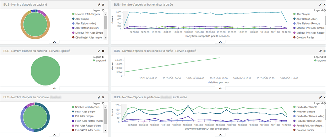Toggle Legend in Service Eligibilité pie panel
Image resolution: width=327 pixels, height=137 pixels.
[98, 57]
